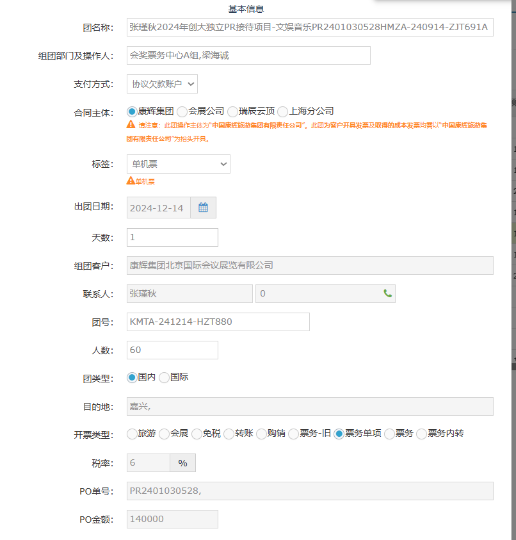Screen dimensions: 516x540
Task: Open the 支付方式 payment method dropdown
Action: 162,84
